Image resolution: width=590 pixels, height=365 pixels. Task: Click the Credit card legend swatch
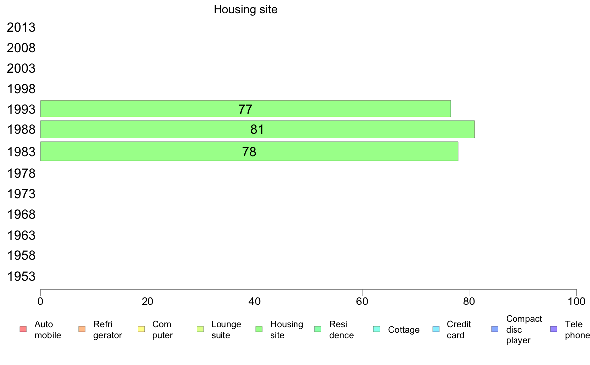[436, 329]
